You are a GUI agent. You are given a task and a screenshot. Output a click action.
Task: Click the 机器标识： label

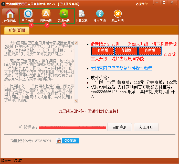point(28,127)
